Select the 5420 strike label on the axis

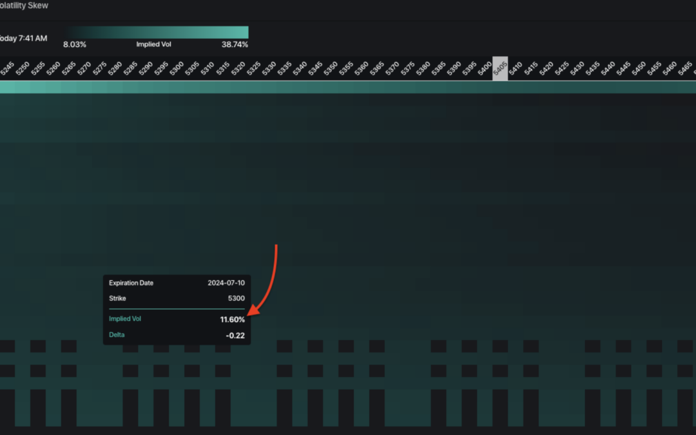click(x=546, y=68)
